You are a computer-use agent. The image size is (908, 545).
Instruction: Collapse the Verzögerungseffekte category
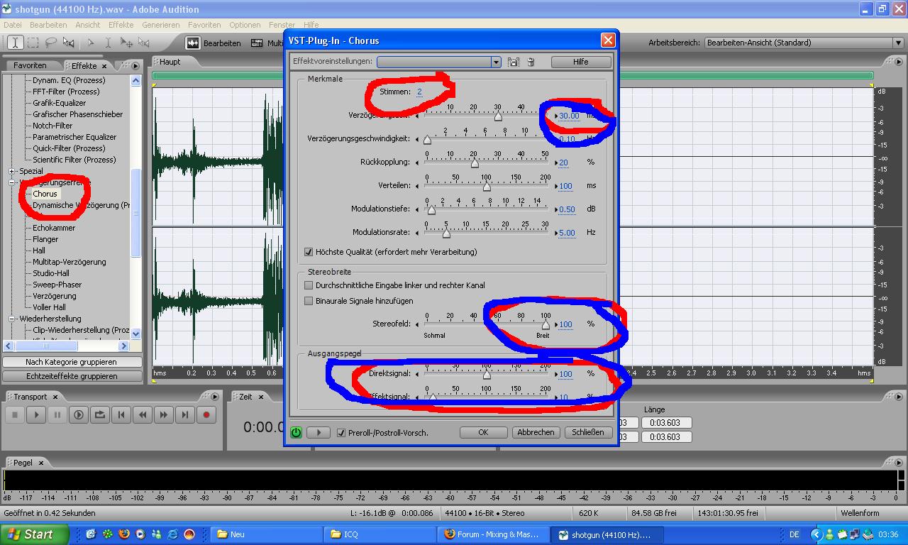[12, 182]
